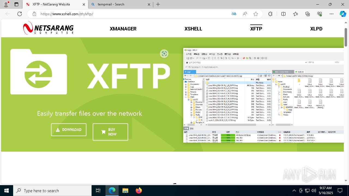This screenshot has height=196, width=349.
Task: Click the NetSarang Computer logo
Action: (48, 28)
